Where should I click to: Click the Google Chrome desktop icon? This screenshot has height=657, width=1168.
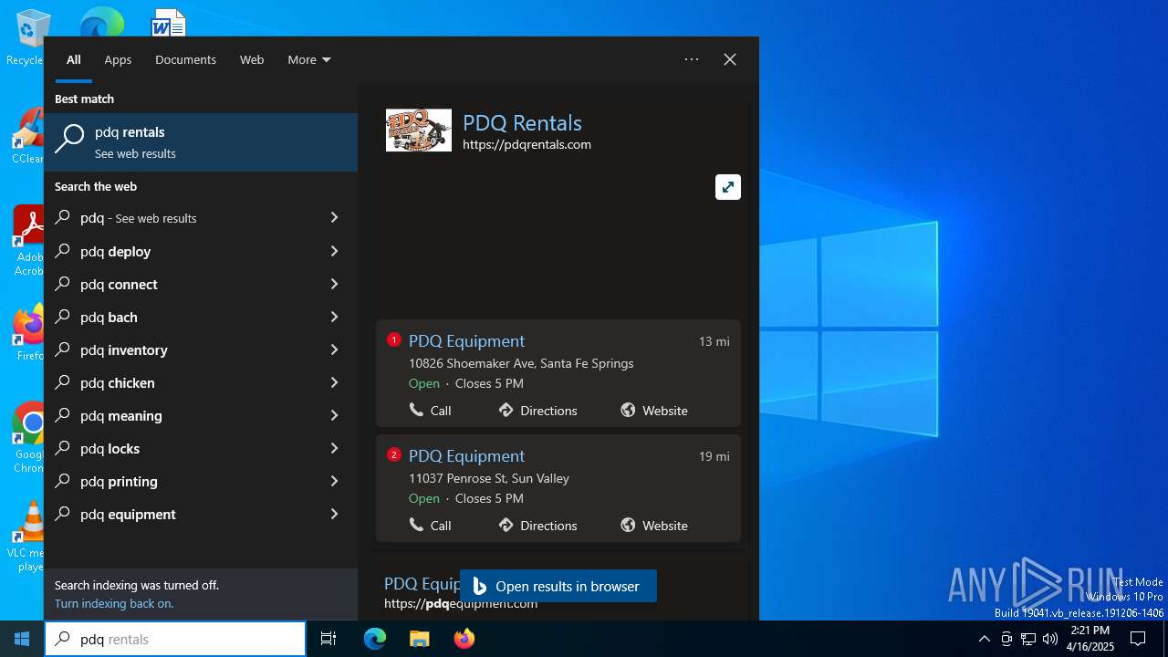tap(27, 438)
